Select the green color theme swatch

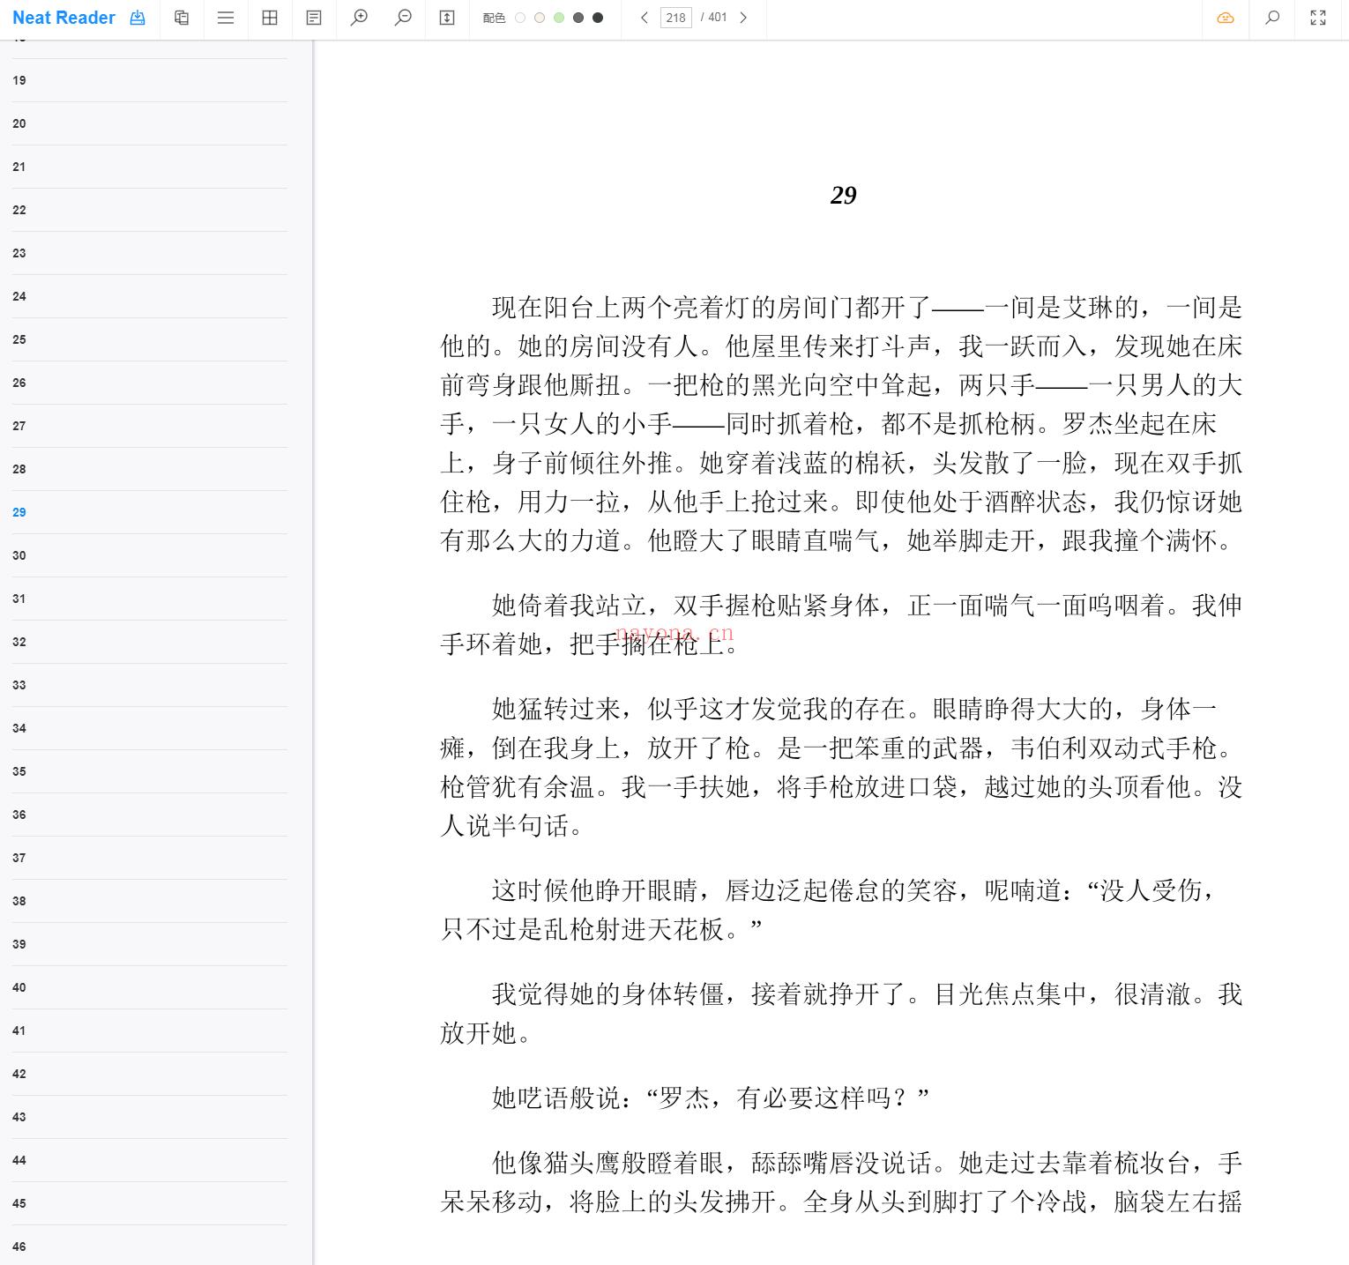coord(559,18)
